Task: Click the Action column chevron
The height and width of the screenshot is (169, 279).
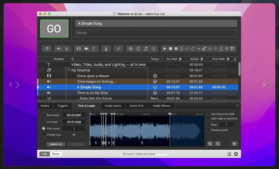Action: [202, 59]
